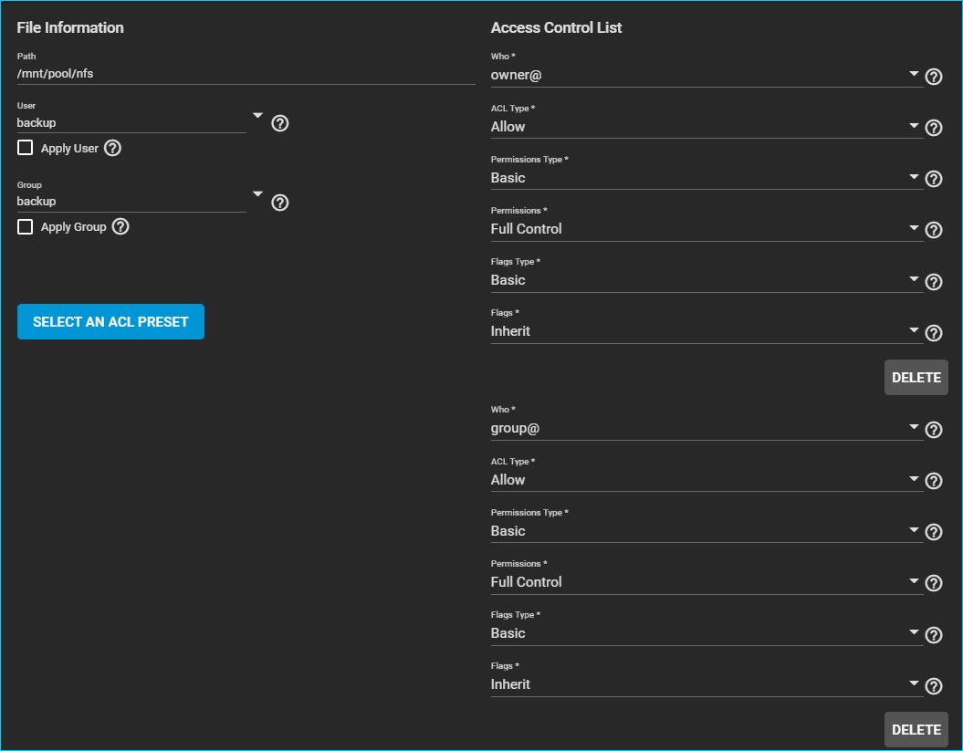The width and height of the screenshot is (963, 751).
Task: Show help for owner@ ACL Type
Action: (x=934, y=128)
